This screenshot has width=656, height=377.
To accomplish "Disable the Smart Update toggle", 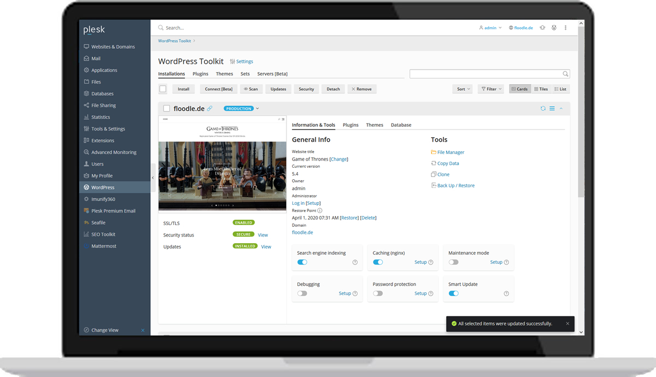I will [453, 293].
